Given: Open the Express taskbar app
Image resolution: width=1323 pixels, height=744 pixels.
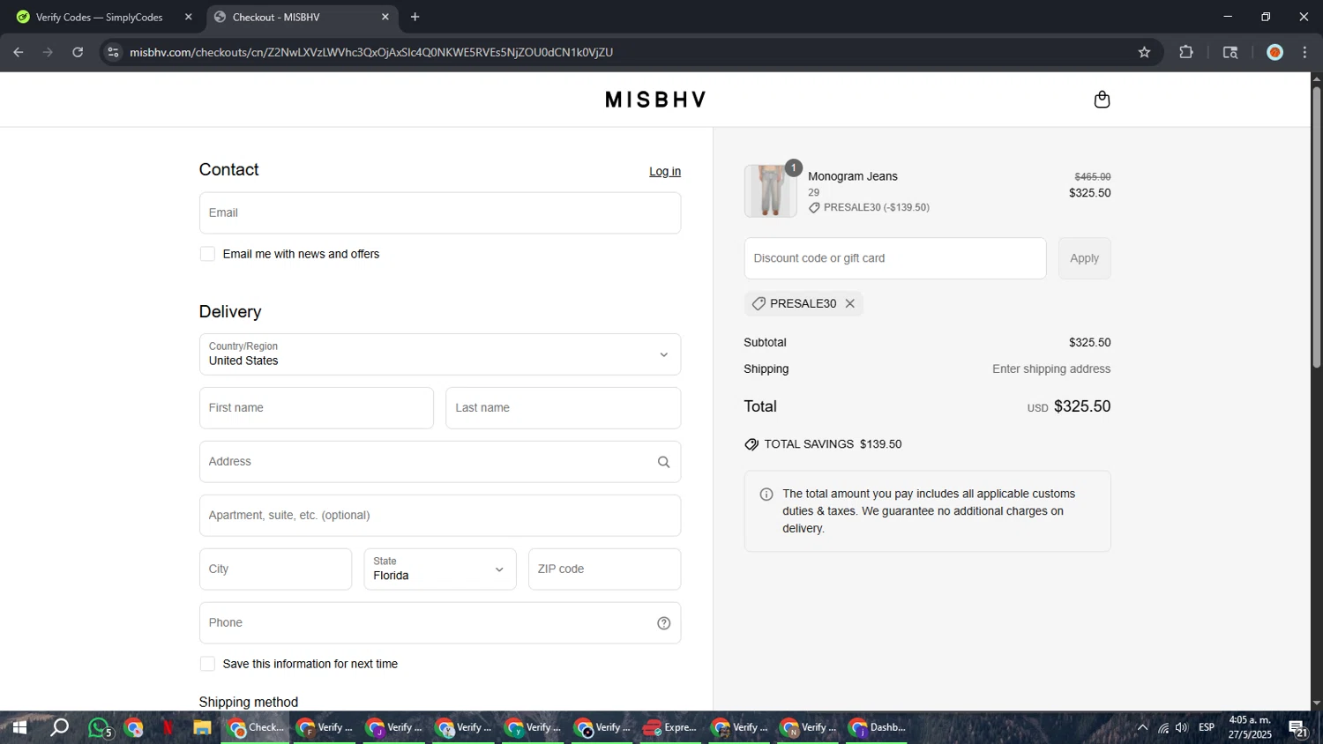Looking at the screenshot, I should [669, 727].
